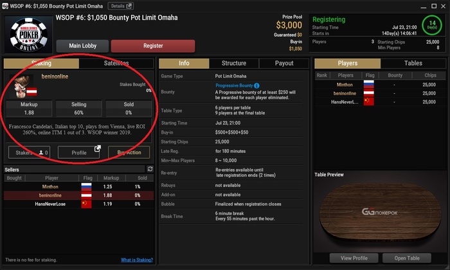Click the WSOP Poker Online logo
Screen dimensions: 450x270
click(29, 35)
